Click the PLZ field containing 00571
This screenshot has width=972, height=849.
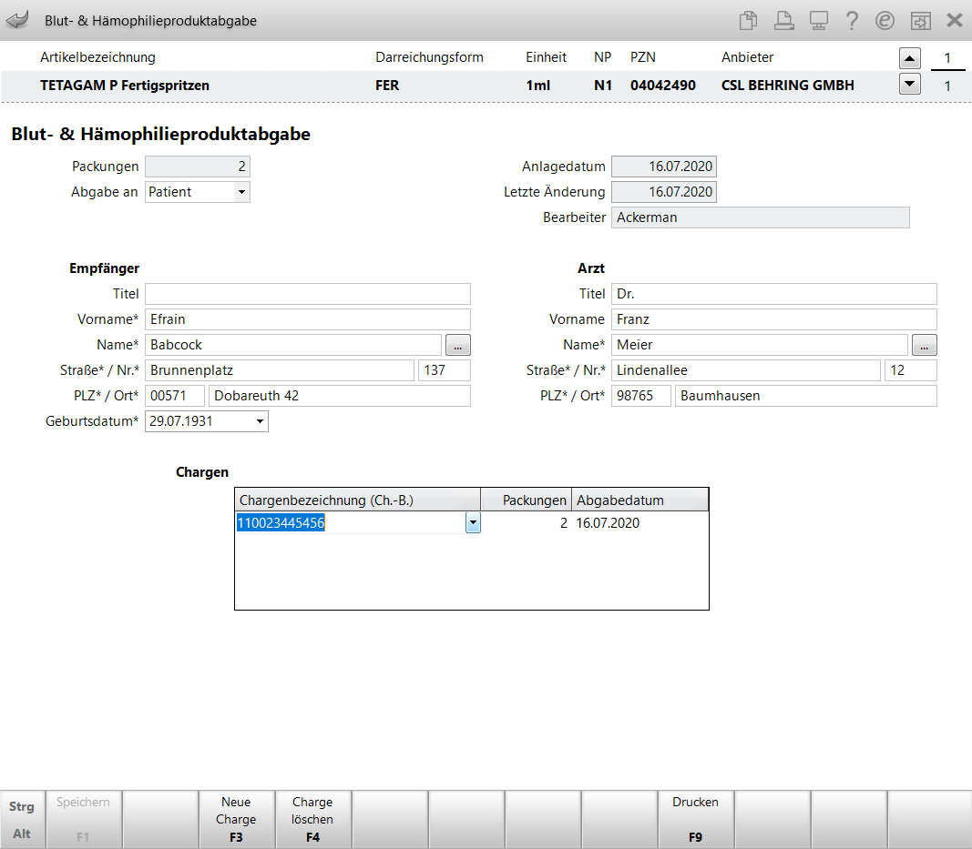(x=175, y=396)
